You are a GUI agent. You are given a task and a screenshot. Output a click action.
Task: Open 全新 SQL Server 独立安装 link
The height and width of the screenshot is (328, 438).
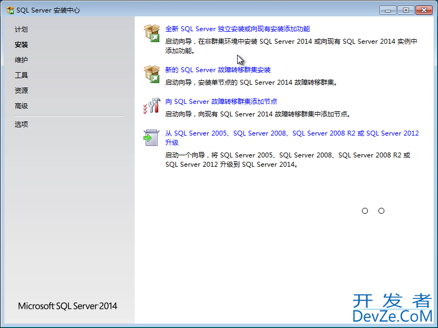pyautogui.click(x=238, y=29)
